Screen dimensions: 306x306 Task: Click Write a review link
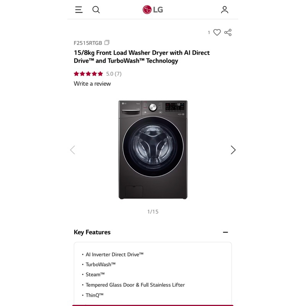pyautogui.click(x=92, y=84)
